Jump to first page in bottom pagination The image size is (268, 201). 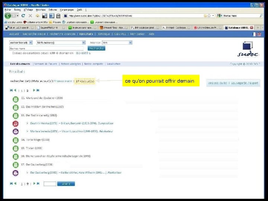[11, 184]
